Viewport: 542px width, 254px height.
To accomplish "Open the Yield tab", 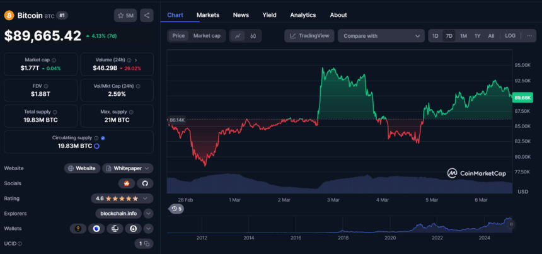I will point(269,15).
